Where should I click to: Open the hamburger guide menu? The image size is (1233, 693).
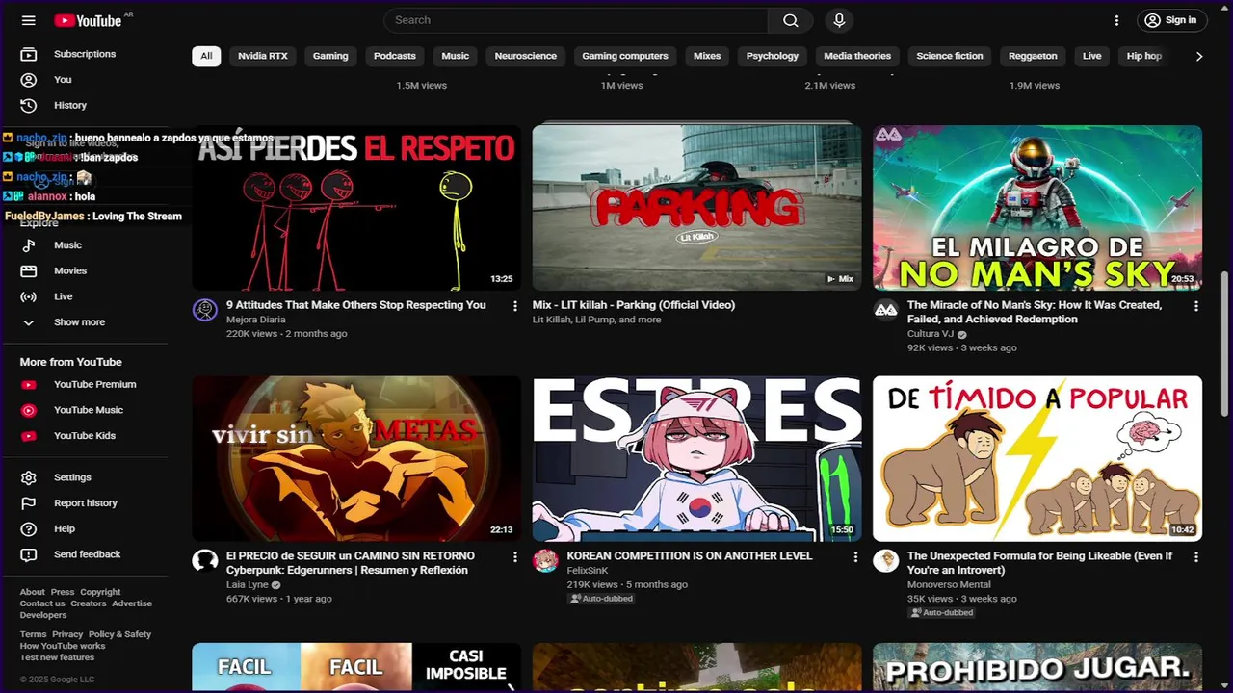point(29,20)
